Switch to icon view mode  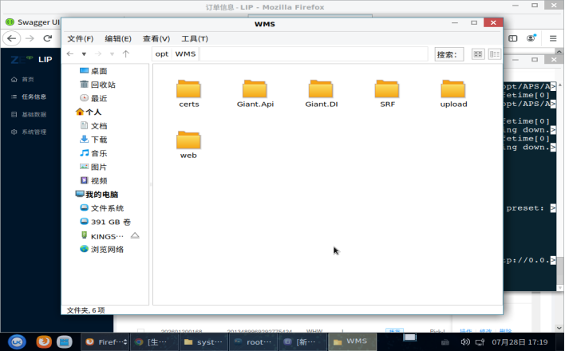[x=478, y=54]
